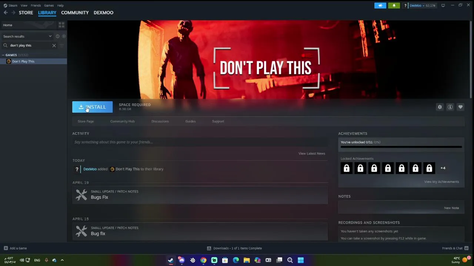This screenshot has width=474, height=266.
Task: Create a New Note
Action: pos(451,208)
